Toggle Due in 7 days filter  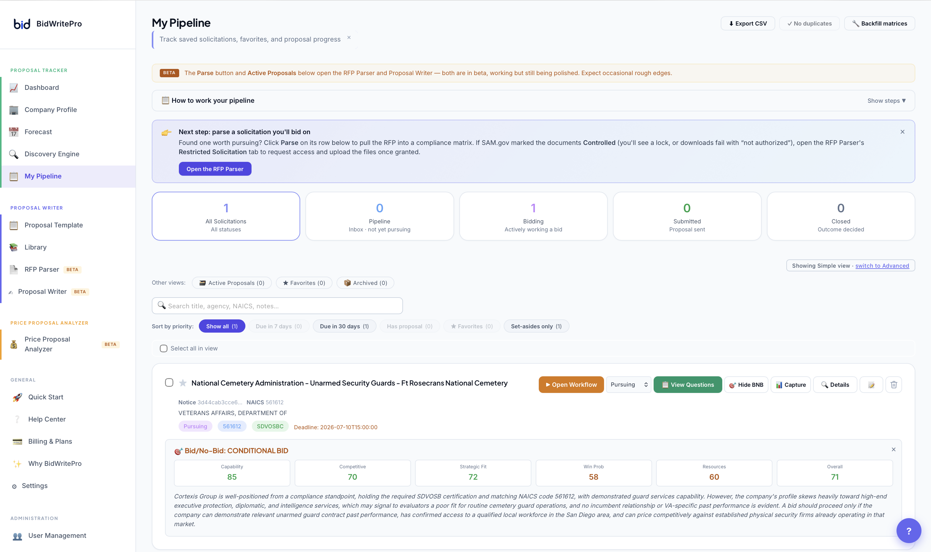point(279,326)
